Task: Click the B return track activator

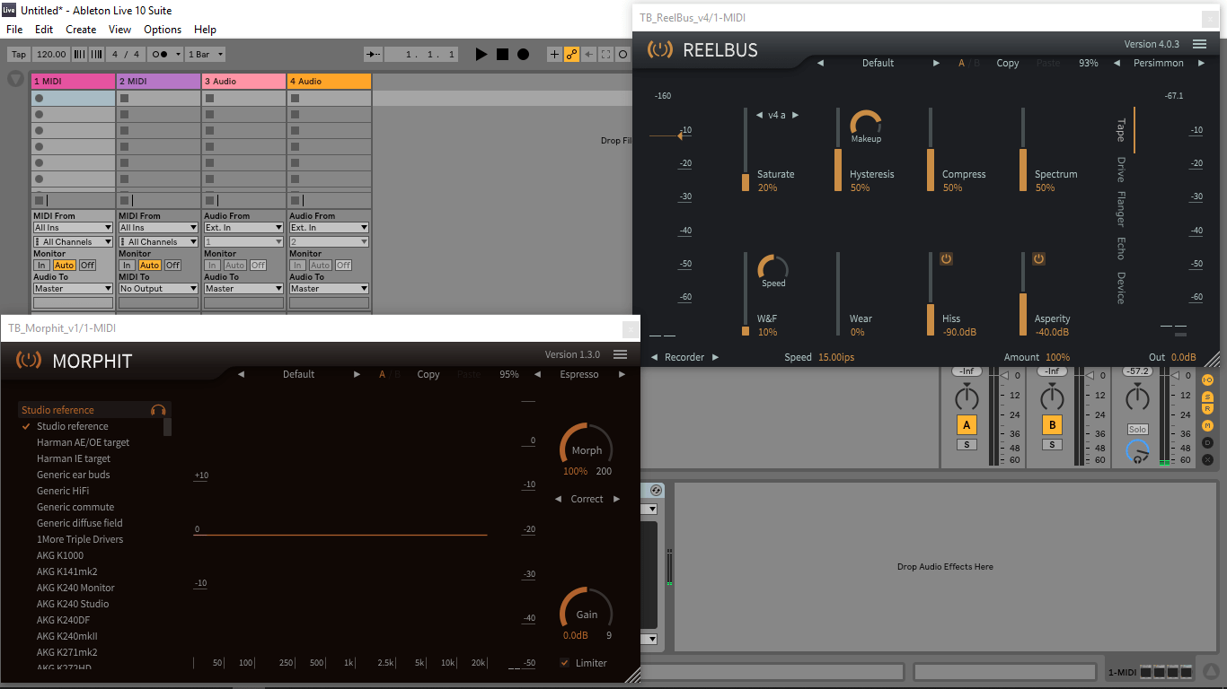Action: (x=1052, y=425)
